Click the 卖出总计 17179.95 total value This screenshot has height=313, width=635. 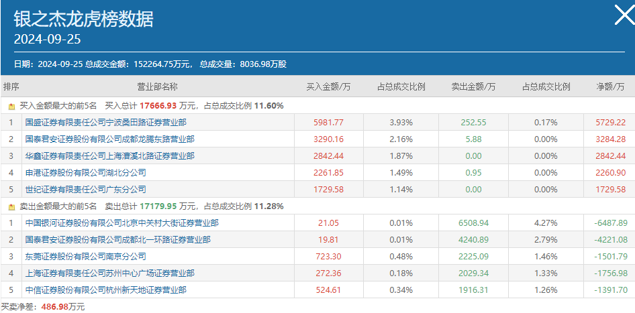pos(158,206)
